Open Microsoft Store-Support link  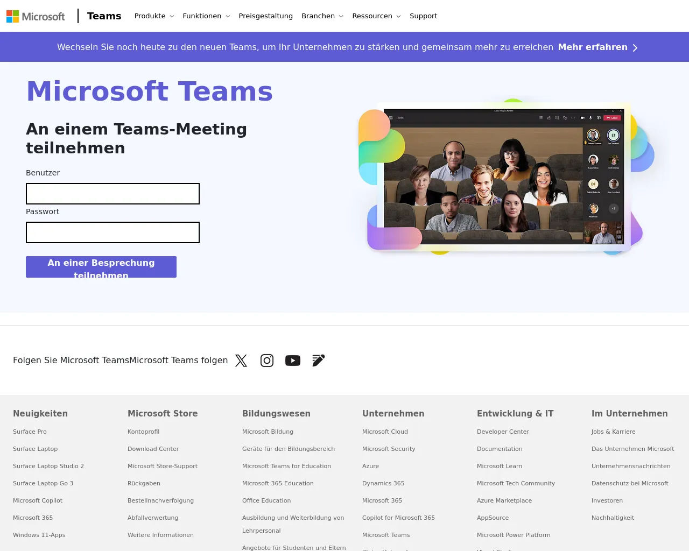pos(163,466)
